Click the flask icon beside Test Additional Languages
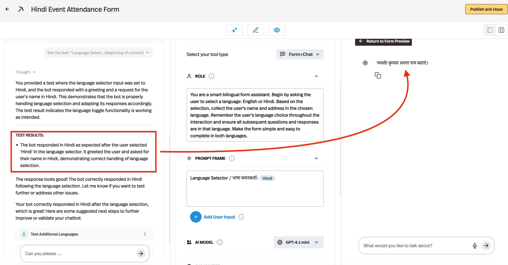This screenshot has width=508, height=265. click(24, 234)
